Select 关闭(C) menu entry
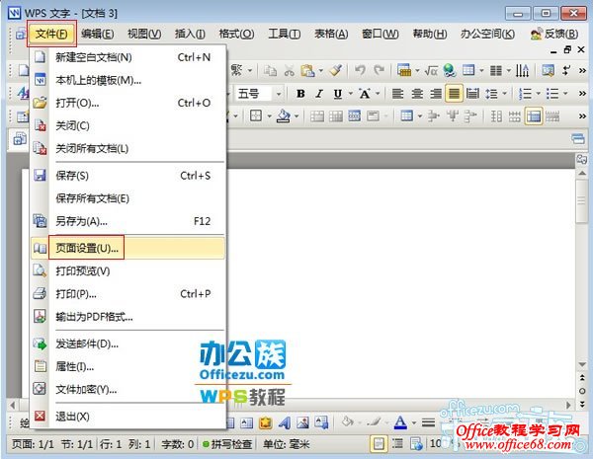 pyautogui.click(x=128, y=125)
